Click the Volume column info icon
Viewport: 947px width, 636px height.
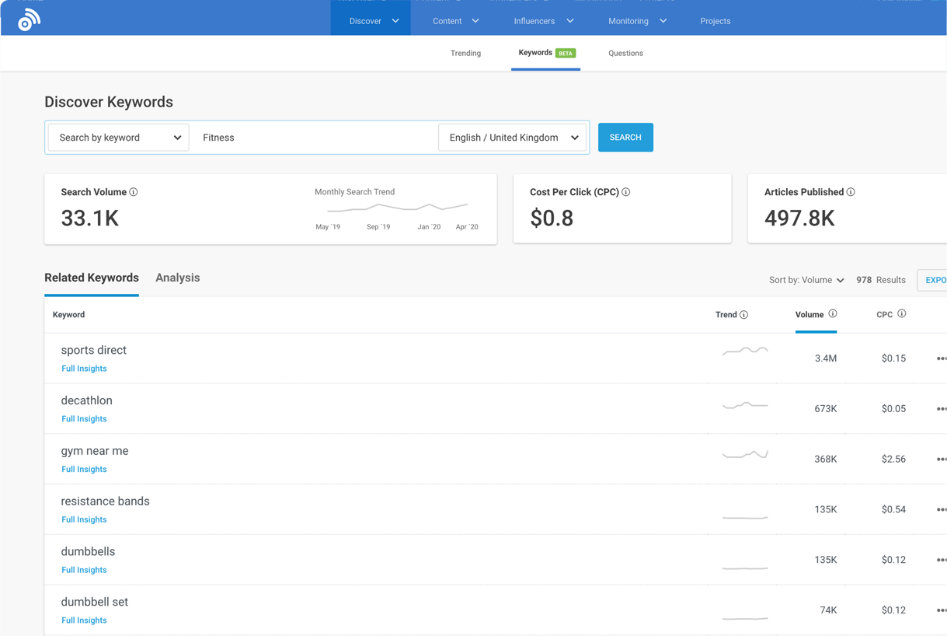(x=834, y=313)
